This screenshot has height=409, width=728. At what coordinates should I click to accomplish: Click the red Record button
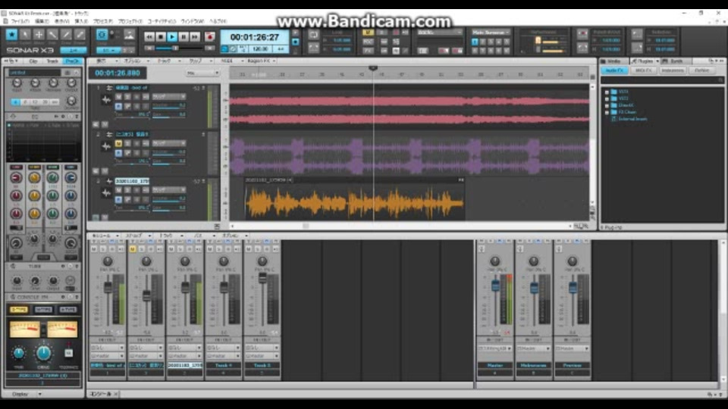click(x=210, y=36)
